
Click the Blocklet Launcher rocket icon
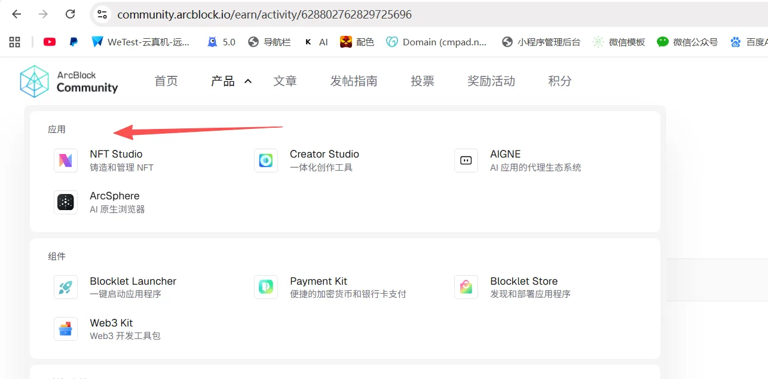(66, 287)
